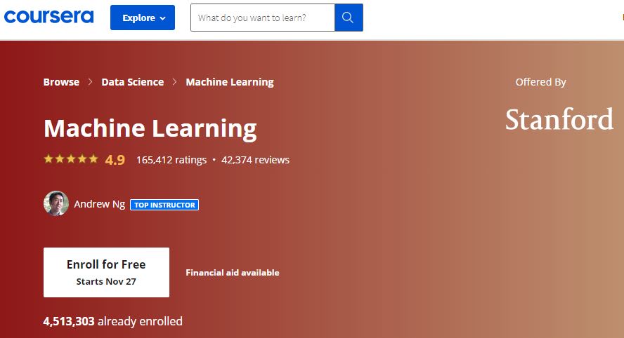Open the Data Science breadcrumb link

tap(133, 82)
